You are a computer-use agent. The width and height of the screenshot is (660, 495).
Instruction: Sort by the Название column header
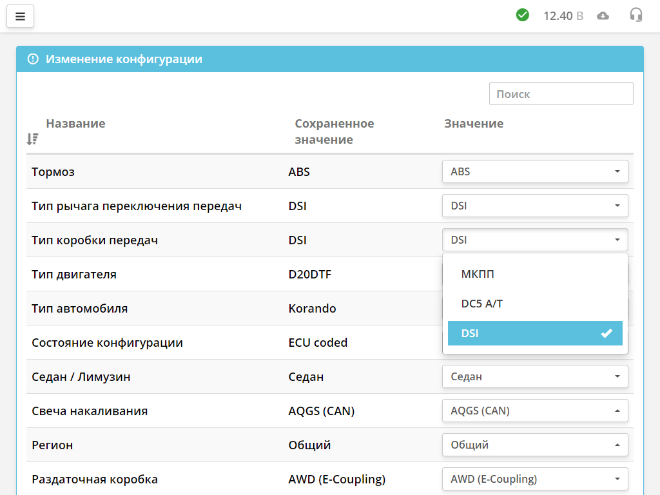pyautogui.click(x=75, y=124)
